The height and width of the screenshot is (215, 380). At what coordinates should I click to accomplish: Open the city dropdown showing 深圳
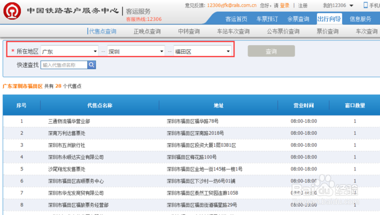[x=136, y=51]
